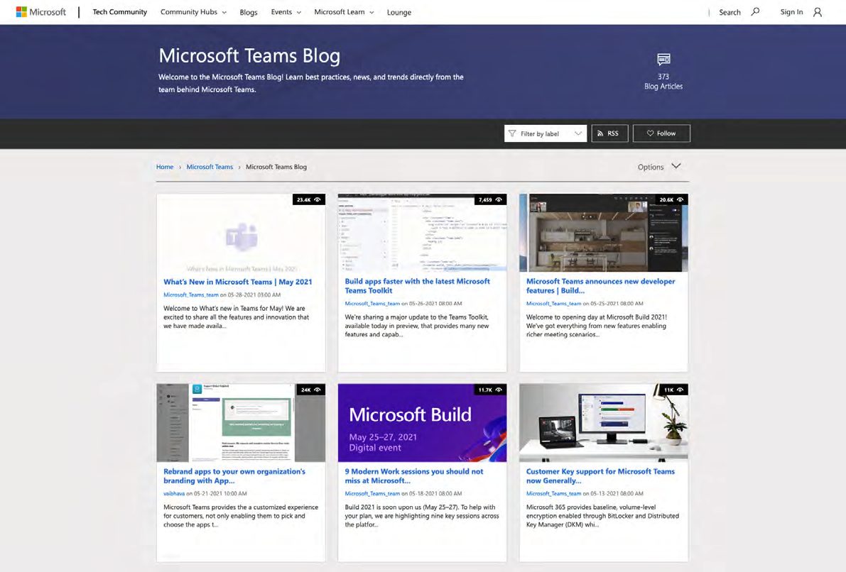Click the excerpt 'Welcome to opening day at Microsoft Build 2021!'
846x572 pixels.
(597, 326)
